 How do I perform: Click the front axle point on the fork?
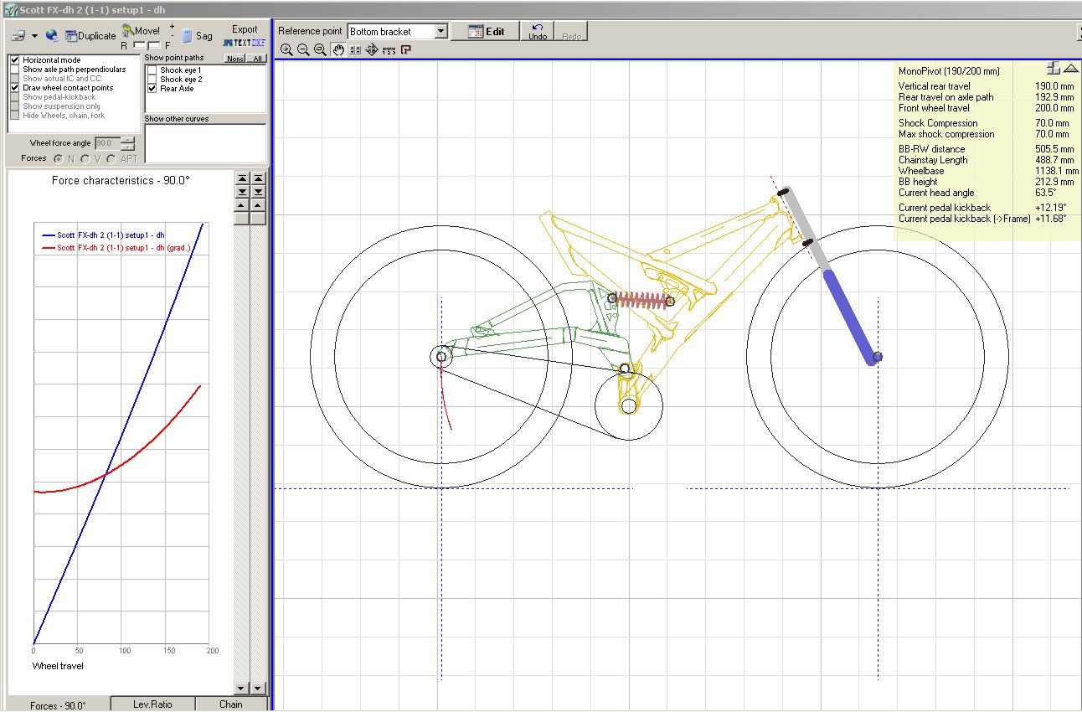pyautogui.click(x=877, y=358)
